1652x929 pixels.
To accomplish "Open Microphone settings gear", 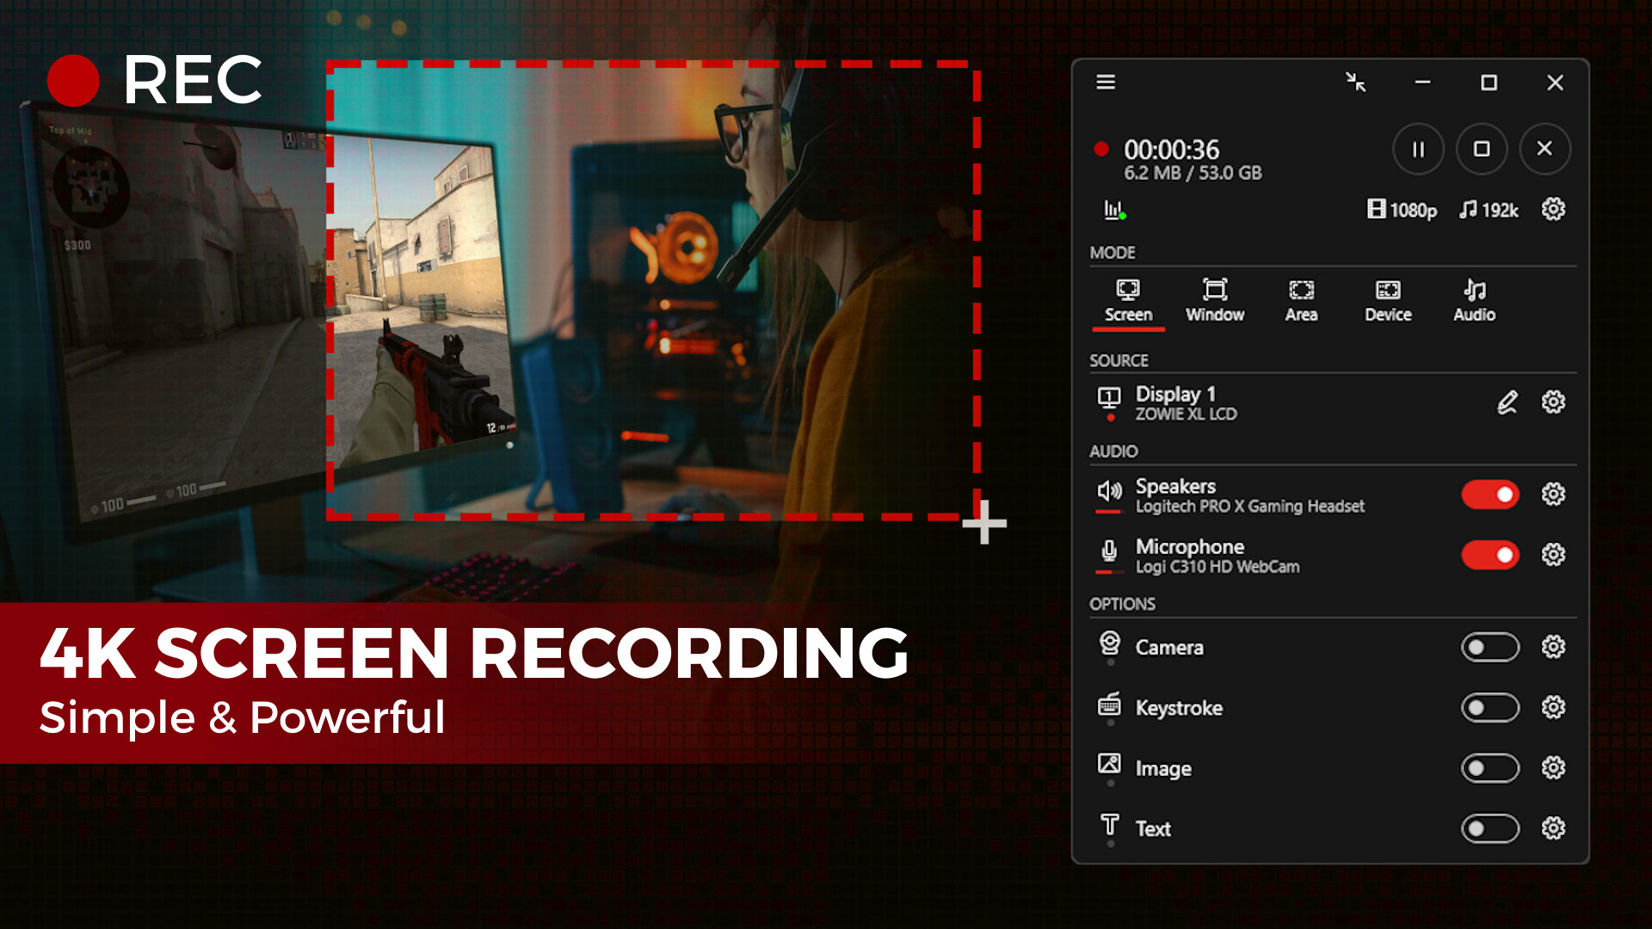I will (1551, 555).
